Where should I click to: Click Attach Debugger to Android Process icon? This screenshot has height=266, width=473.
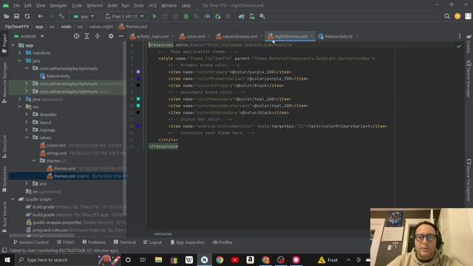[x=218, y=16]
